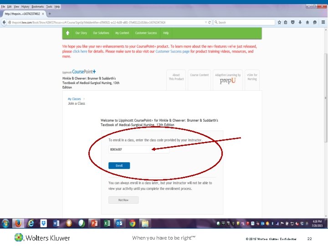Follow the 'click here' details link
This screenshot has height=246, width=328.
[80, 51]
